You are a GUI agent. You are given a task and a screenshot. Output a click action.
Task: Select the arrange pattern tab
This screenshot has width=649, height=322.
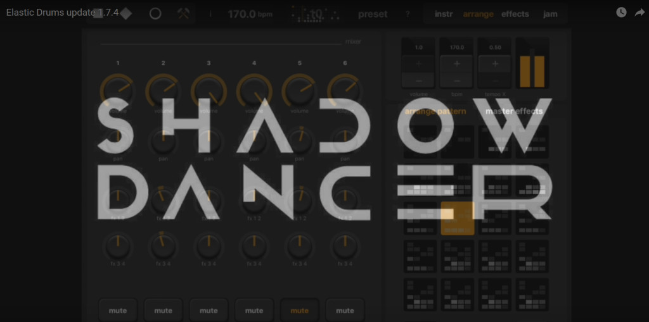point(435,111)
